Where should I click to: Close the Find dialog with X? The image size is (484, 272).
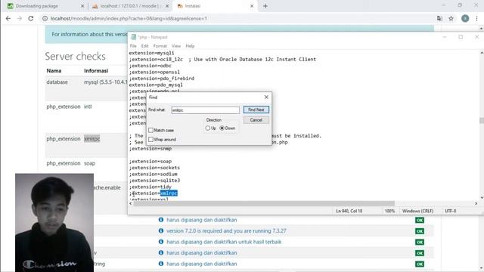click(x=266, y=97)
